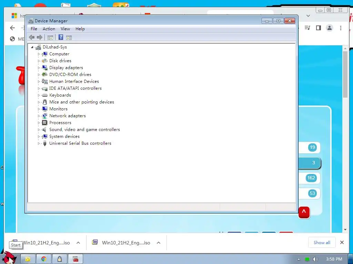Click the Action Pane toolbar icon beside Help
Viewport: 353px width, 264px height.
click(x=69, y=37)
